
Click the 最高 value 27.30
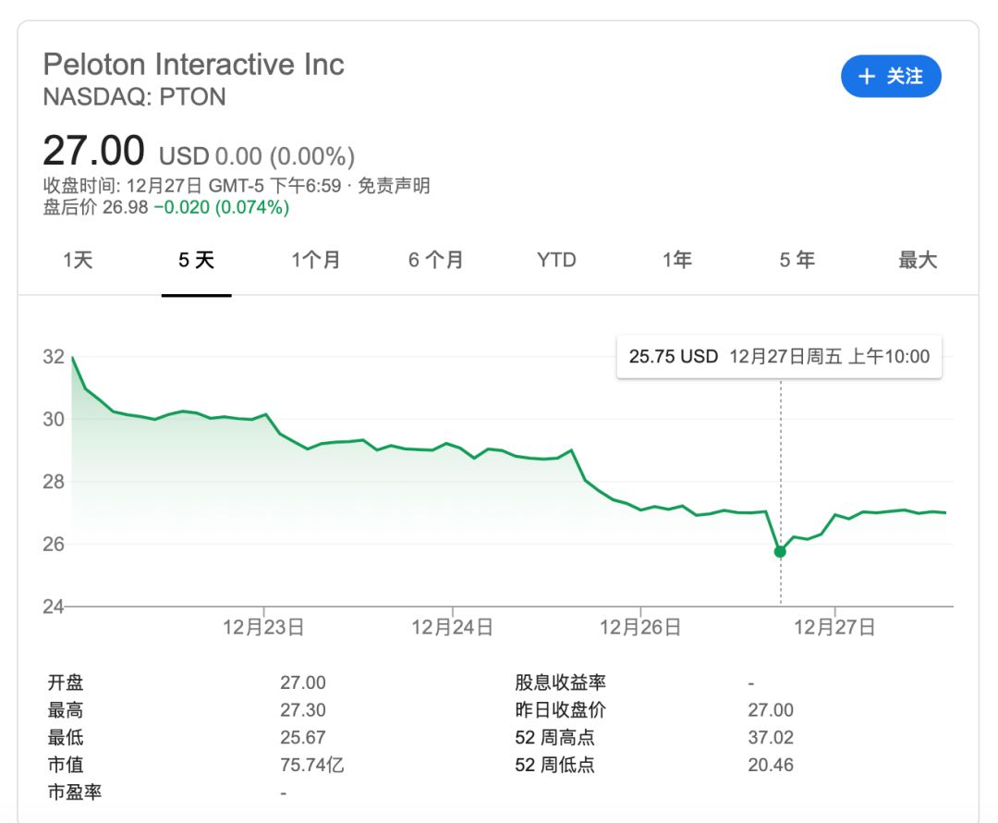pos(303,710)
